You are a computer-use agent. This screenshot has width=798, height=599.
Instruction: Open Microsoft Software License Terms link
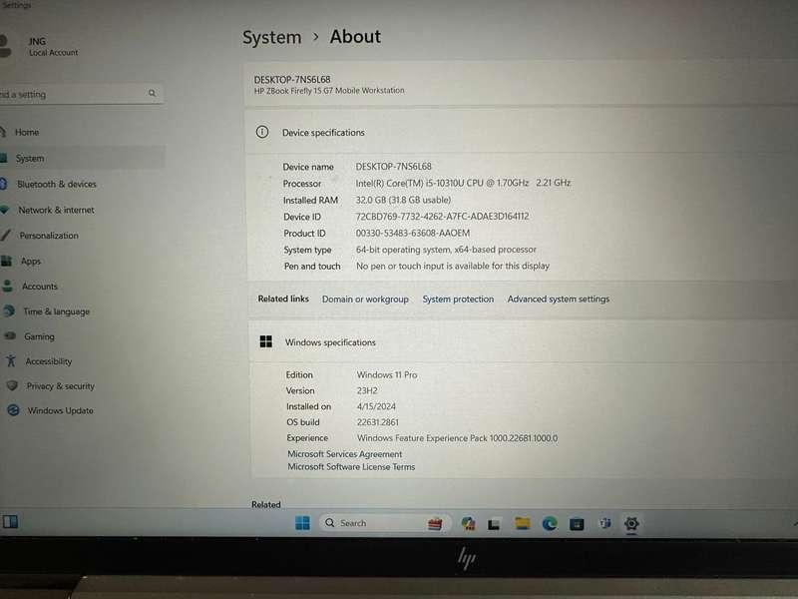pyautogui.click(x=351, y=466)
